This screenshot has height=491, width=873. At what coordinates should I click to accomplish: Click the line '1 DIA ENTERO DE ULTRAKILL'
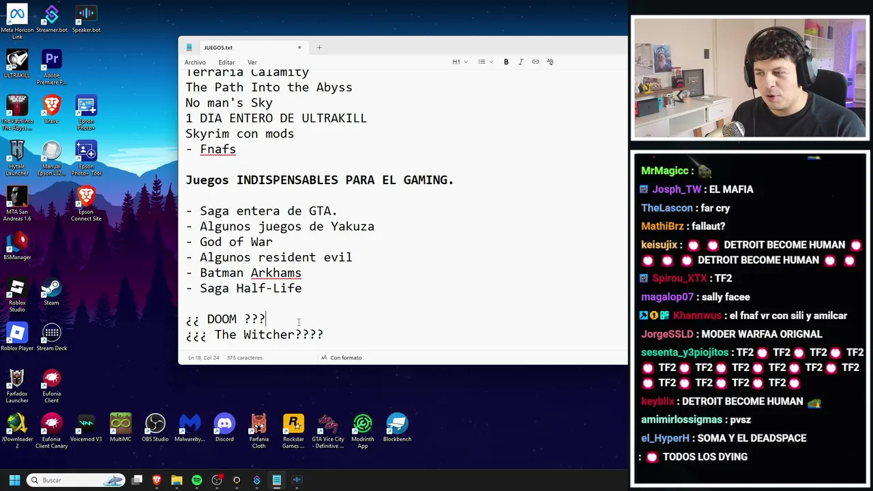coord(276,118)
